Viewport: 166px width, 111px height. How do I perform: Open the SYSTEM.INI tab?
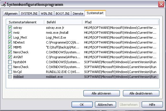[x=29, y=14]
